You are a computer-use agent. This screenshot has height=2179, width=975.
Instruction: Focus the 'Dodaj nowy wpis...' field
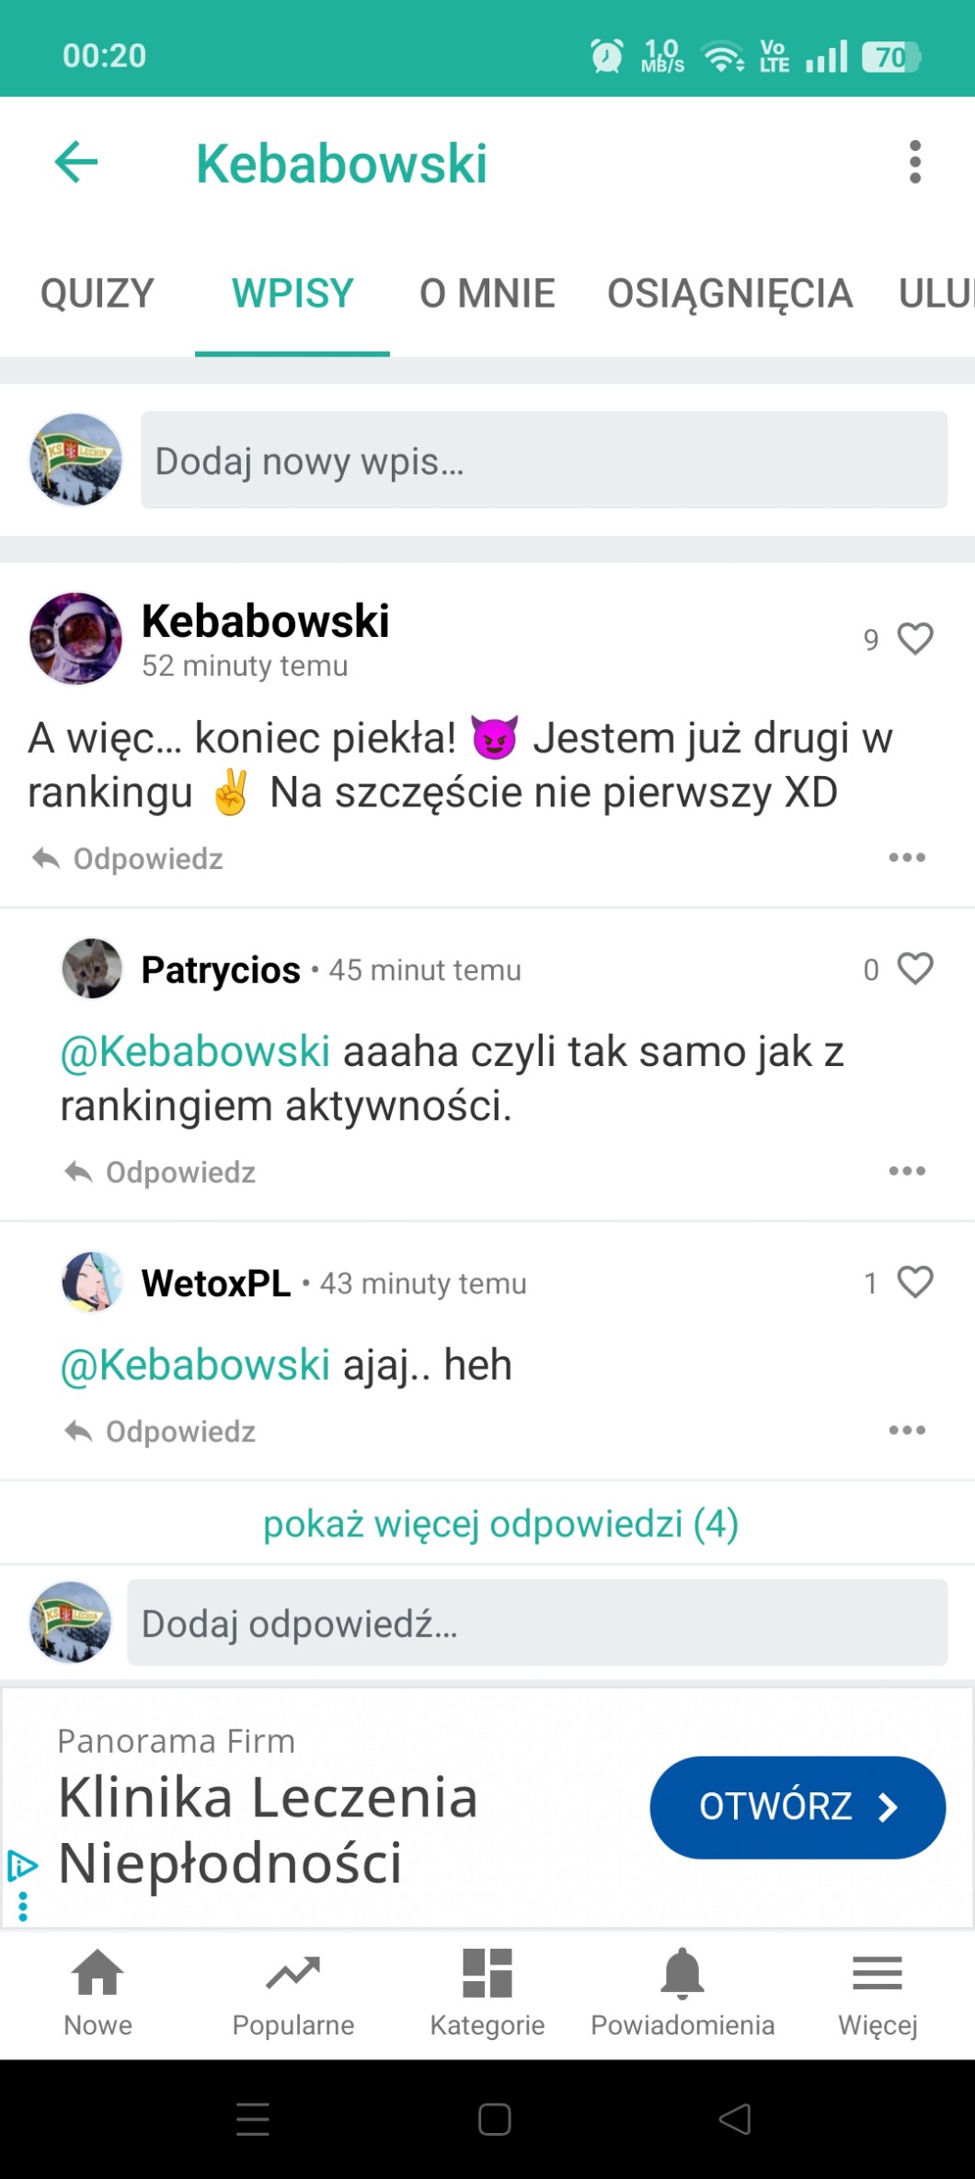[x=544, y=460]
